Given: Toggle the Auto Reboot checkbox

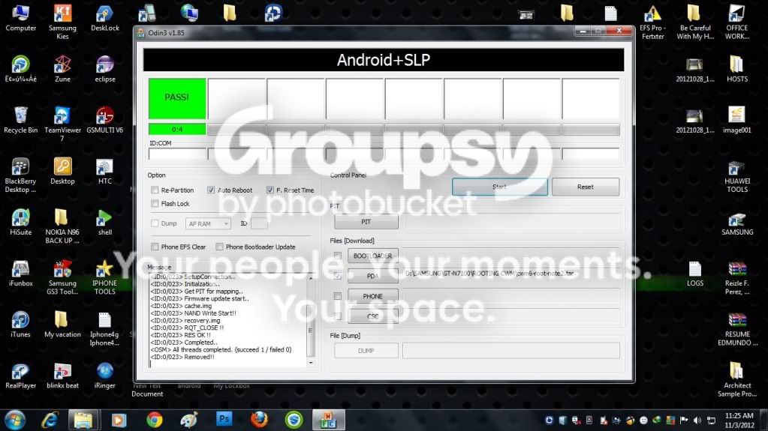Looking at the screenshot, I should (x=211, y=190).
